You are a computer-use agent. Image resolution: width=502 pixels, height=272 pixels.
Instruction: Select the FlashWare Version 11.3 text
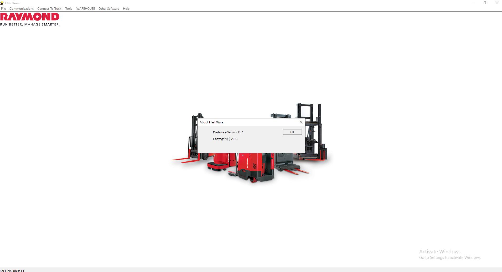(228, 132)
